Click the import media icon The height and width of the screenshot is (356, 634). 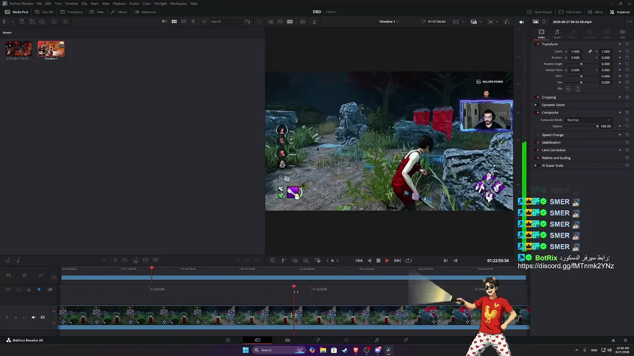(x=22, y=22)
